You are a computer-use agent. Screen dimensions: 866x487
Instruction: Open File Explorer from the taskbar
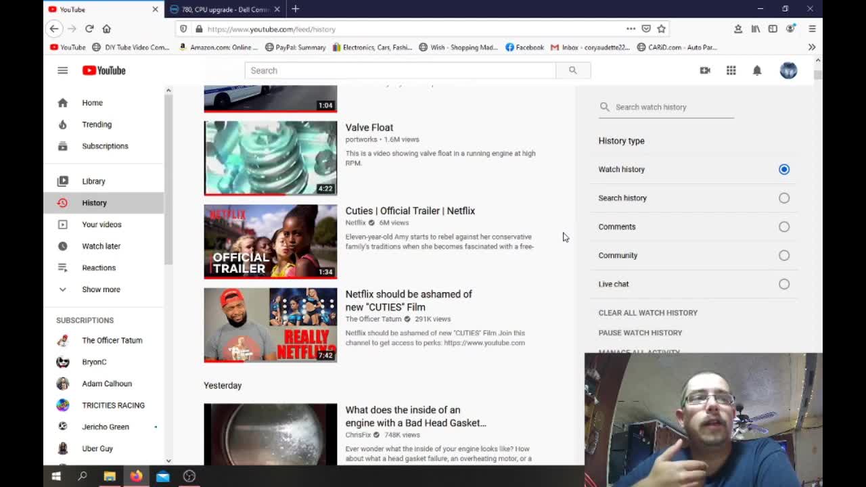pyautogui.click(x=109, y=476)
